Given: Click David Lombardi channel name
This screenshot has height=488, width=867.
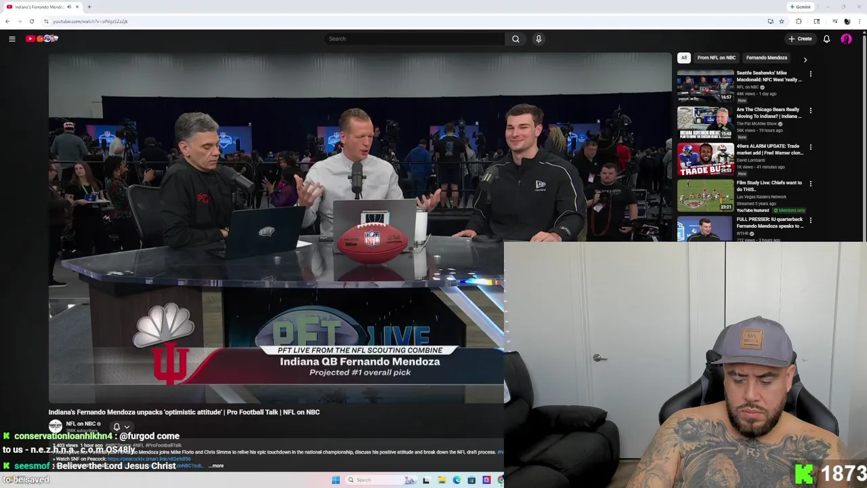Looking at the screenshot, I should click(752, 161).
